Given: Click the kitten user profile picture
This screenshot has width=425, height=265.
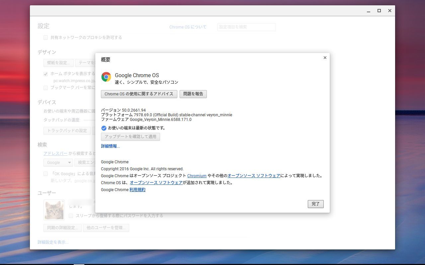Looking at the screenshot, I should point(54,210).
